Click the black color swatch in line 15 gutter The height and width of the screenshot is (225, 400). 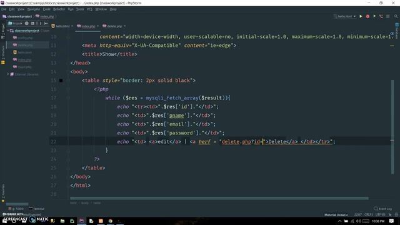[61, 81]
